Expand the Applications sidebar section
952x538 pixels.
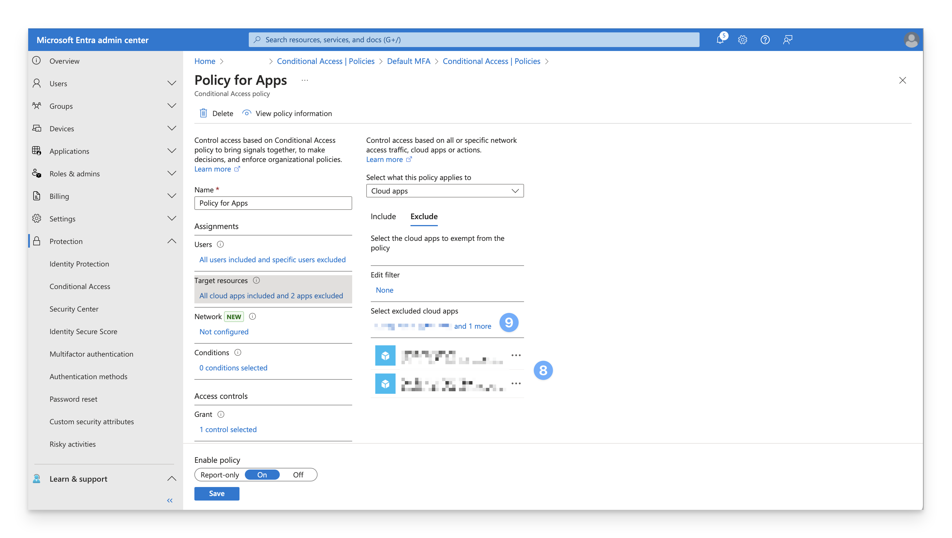click(x=172, y=151)
